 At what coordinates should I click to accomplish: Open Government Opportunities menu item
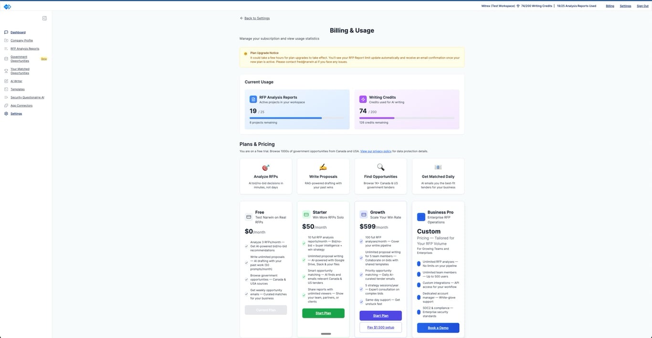click(x=20, y=59)
